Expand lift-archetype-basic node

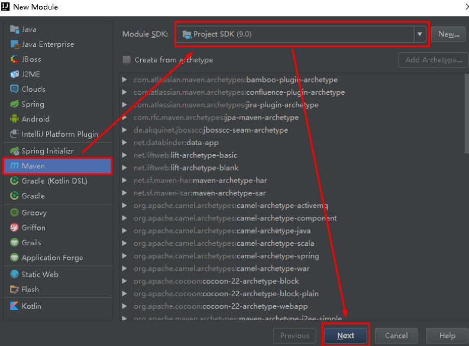tap(124, 155)
